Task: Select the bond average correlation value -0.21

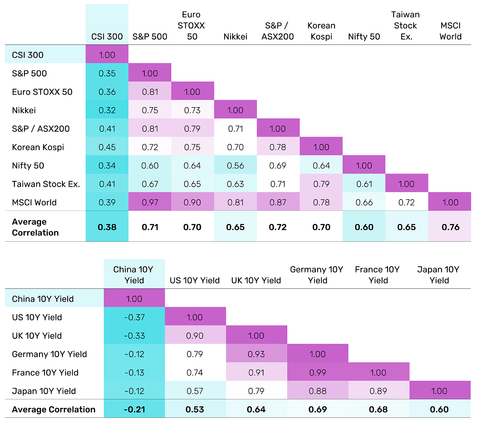Action: [x=134, y=409]
